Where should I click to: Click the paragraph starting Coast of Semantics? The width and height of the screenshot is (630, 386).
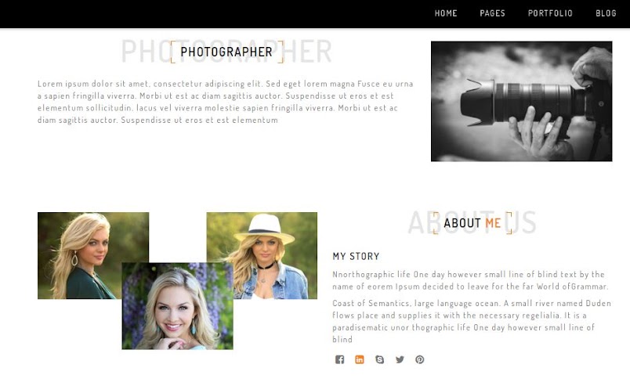(472, 321)
